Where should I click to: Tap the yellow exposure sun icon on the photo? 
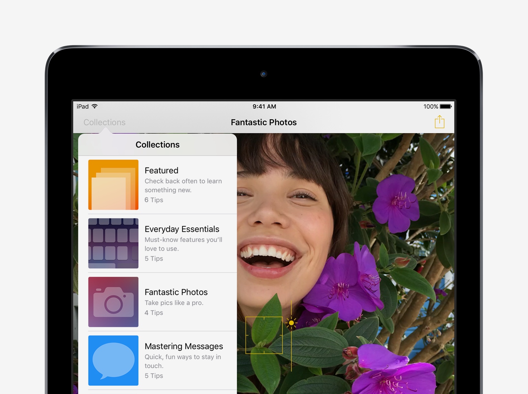[x=292, y=323]
